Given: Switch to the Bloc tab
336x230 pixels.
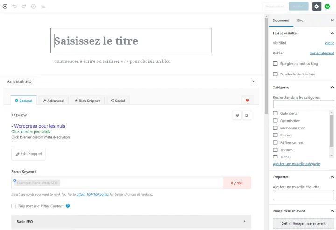Looking at the screenshot, I should pyautogui.click(x=300, y=20).
